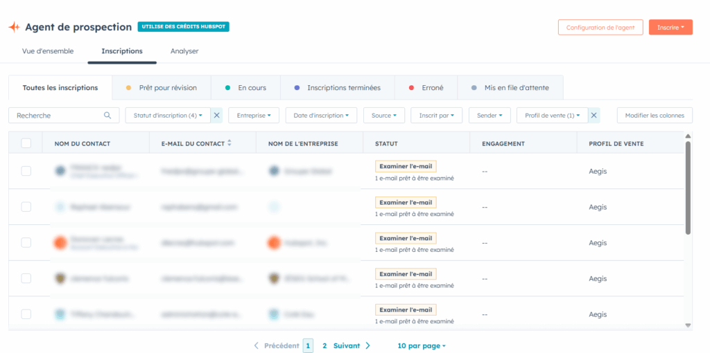Switch to the Erroné tab

426,88
